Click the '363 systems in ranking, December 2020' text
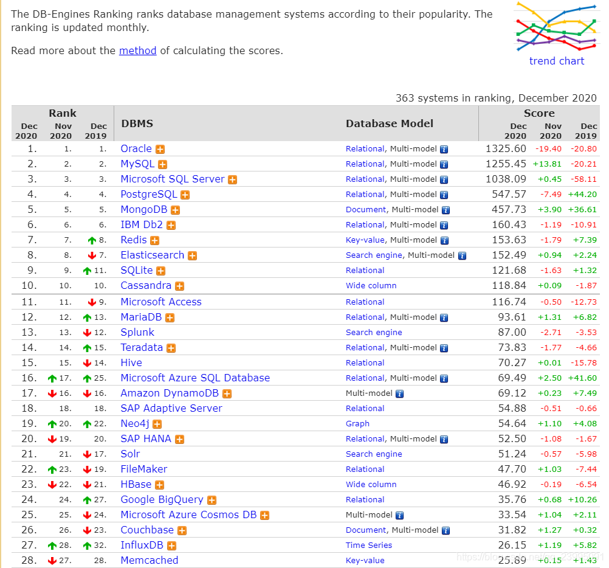 click(x=496, y=98)
